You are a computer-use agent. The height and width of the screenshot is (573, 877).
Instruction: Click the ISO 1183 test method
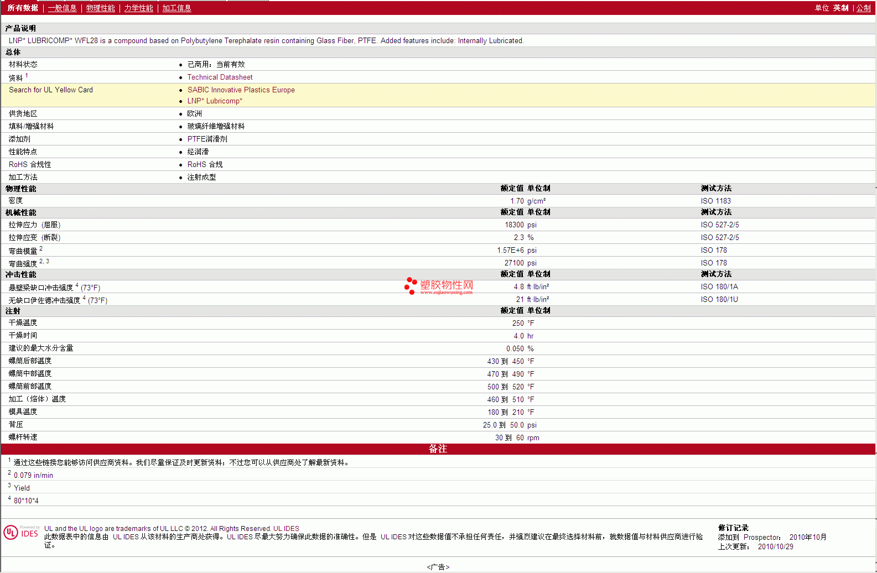point(715,201)
